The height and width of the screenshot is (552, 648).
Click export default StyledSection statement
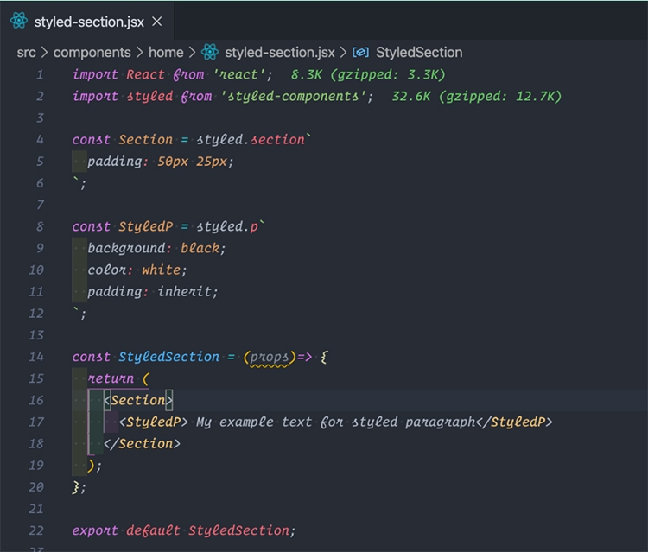click(184, 530)
